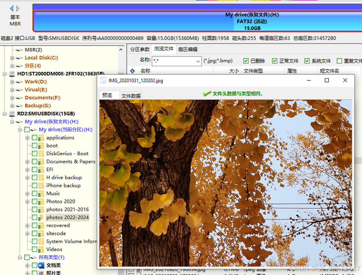Check the Documents & Papers checkbox
The width and height of the screenshot is (362, 275).
pyautogui.click(x=35, y=162)
